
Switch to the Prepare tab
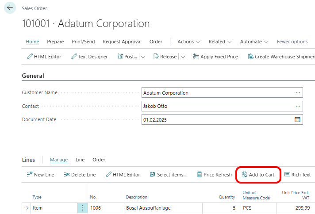[x=55, y=42]
